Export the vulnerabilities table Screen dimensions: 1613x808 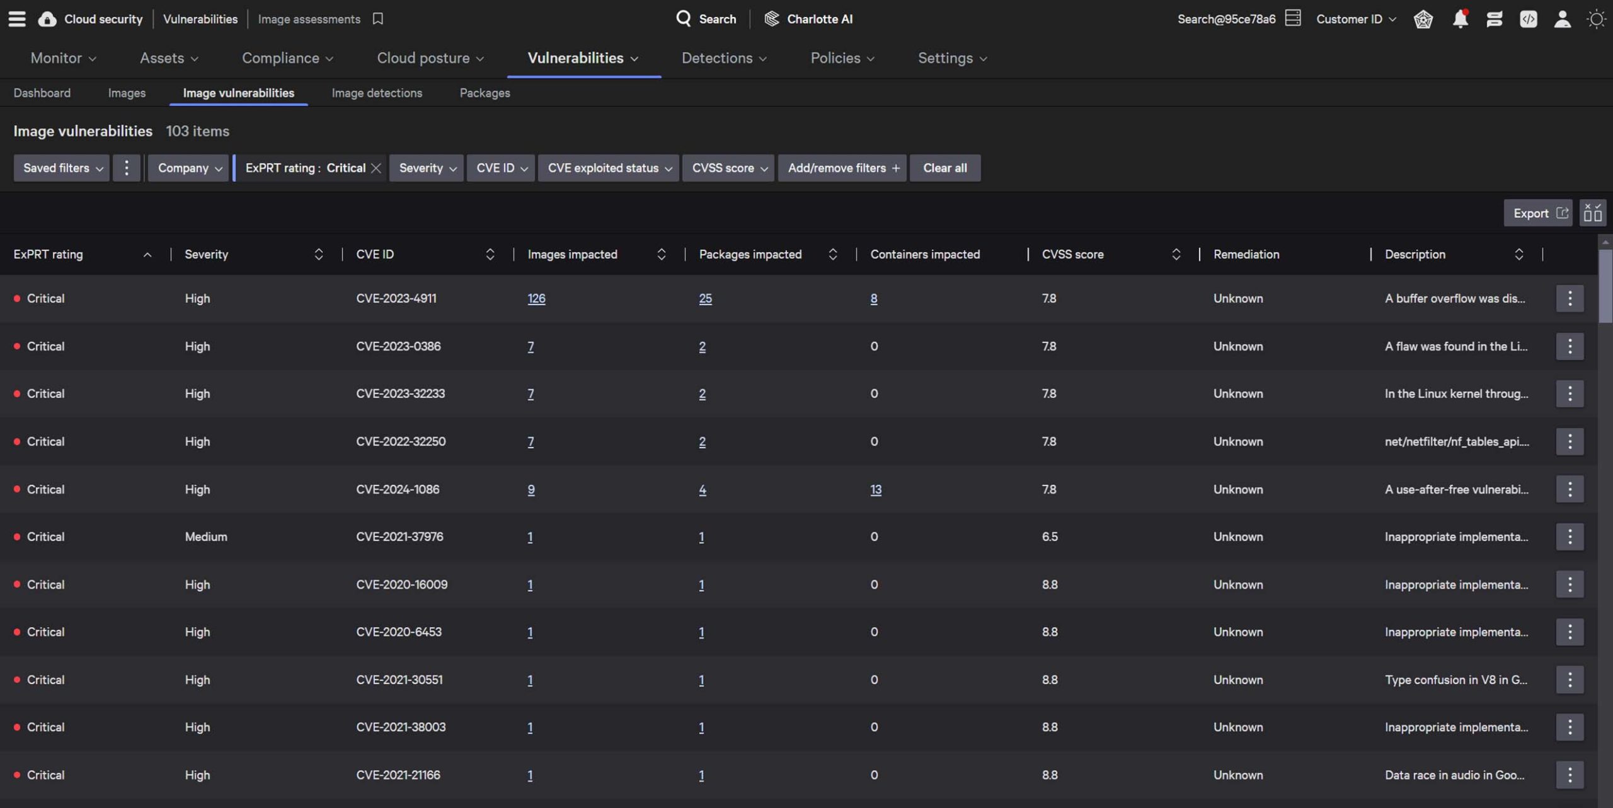pos(1538,213)
